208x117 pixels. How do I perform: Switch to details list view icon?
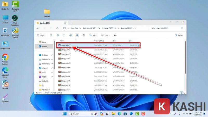coord(181,93)
